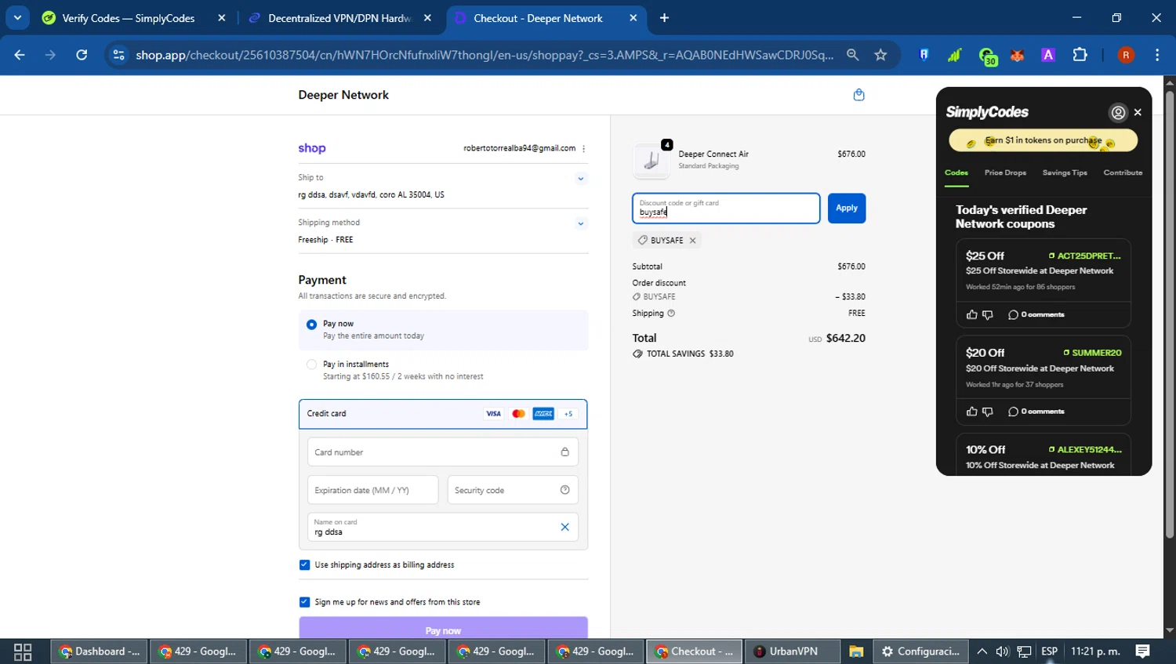Thumbs down the $25 Off coupon
The image size is (1176, 664).
(988, 315)
